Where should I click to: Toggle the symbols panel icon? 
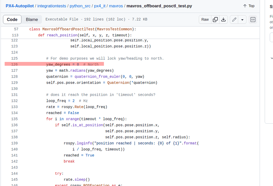(253, 19)
